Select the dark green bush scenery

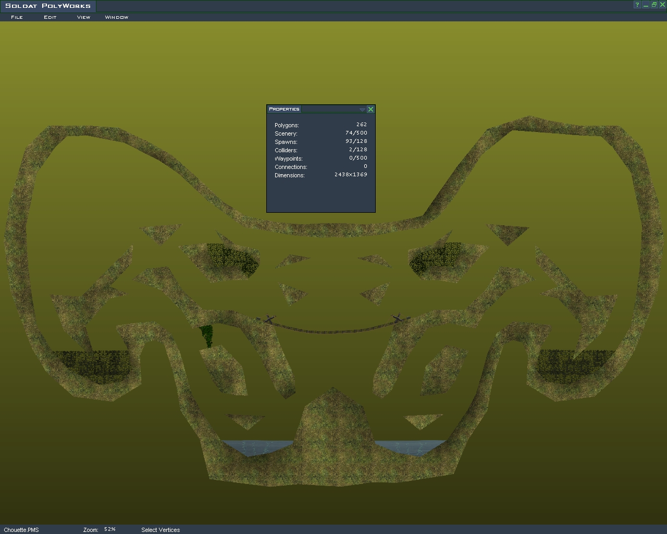(x=207, y=335)
